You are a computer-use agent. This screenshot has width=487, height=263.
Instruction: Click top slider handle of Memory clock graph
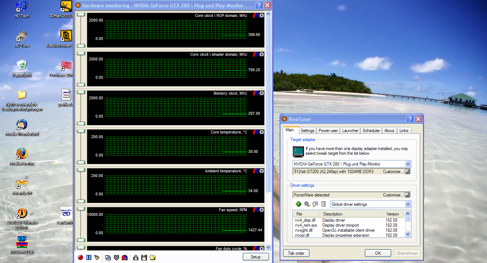pyautogui.click(x=81, y=92)
